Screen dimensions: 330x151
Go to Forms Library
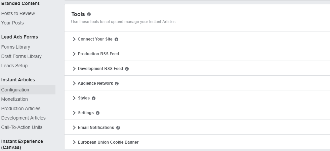click(15, 47)
